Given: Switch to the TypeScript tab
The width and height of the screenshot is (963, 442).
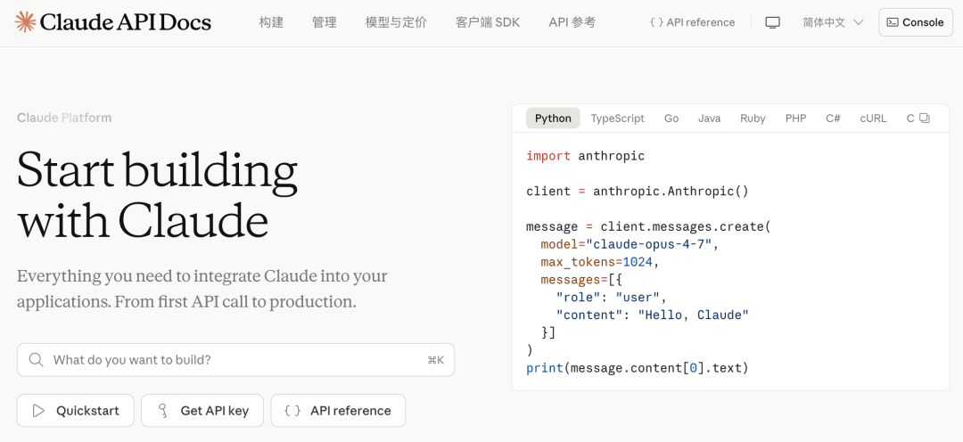Looking at the screenshot, I should pyautogui.click(x=618, y=119).
